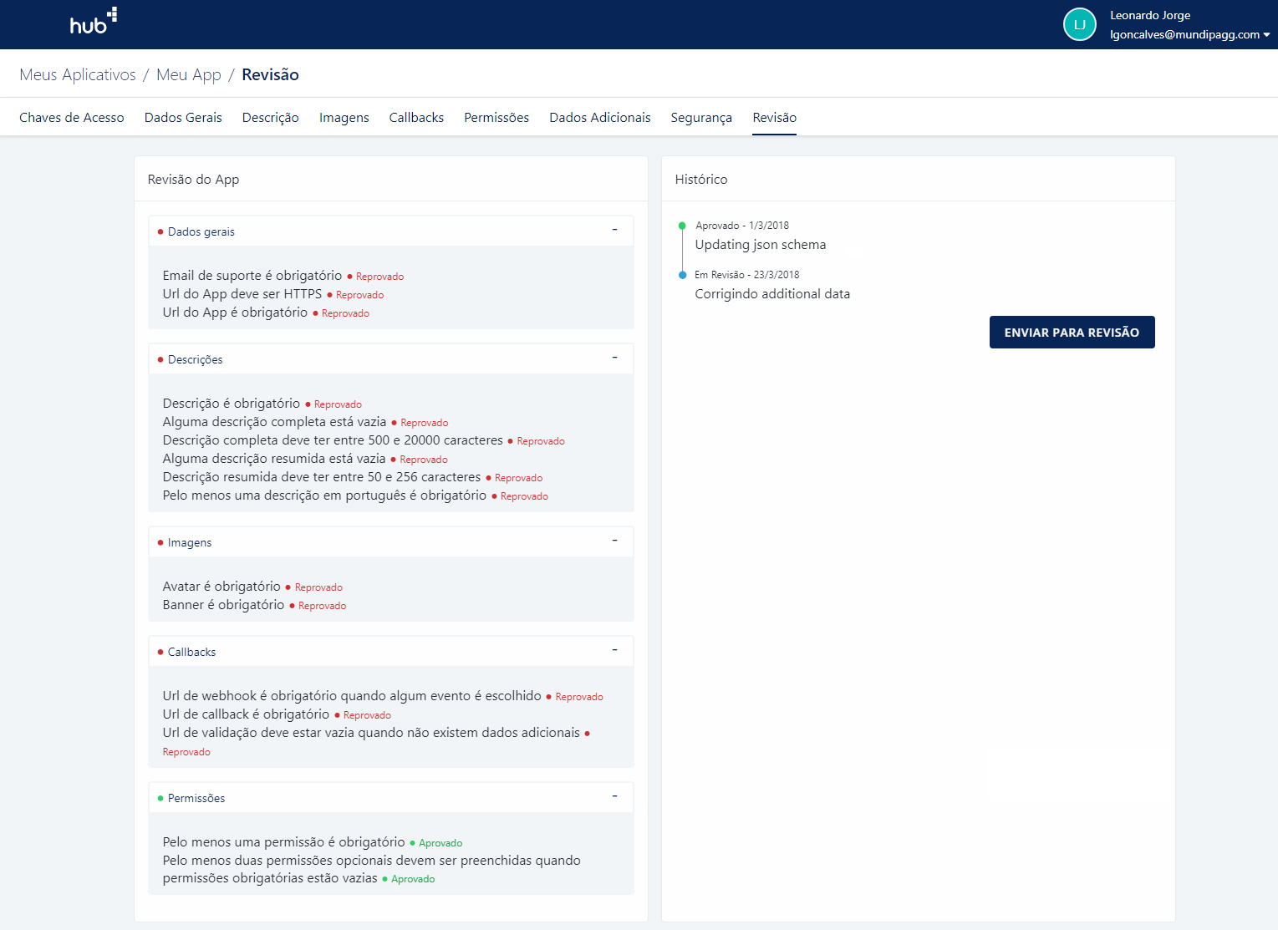Click the Permissões section title in review

196,799
